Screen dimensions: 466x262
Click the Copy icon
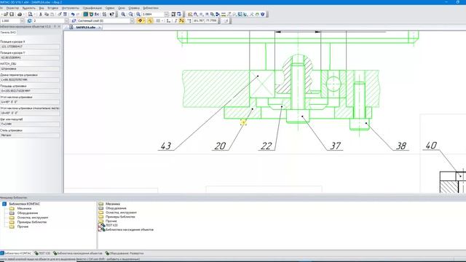pos(47,15)
